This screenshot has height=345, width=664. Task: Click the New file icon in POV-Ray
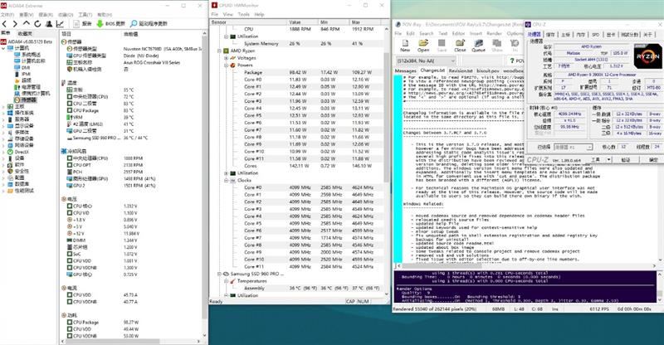point(405,46)
